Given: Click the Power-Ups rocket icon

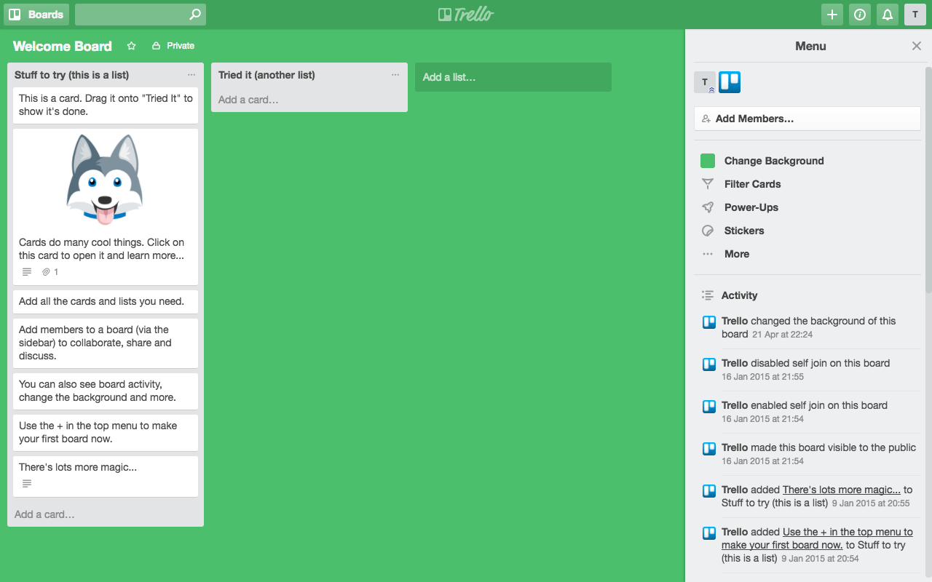Looking at the screenshot, I should click(708, 207).
